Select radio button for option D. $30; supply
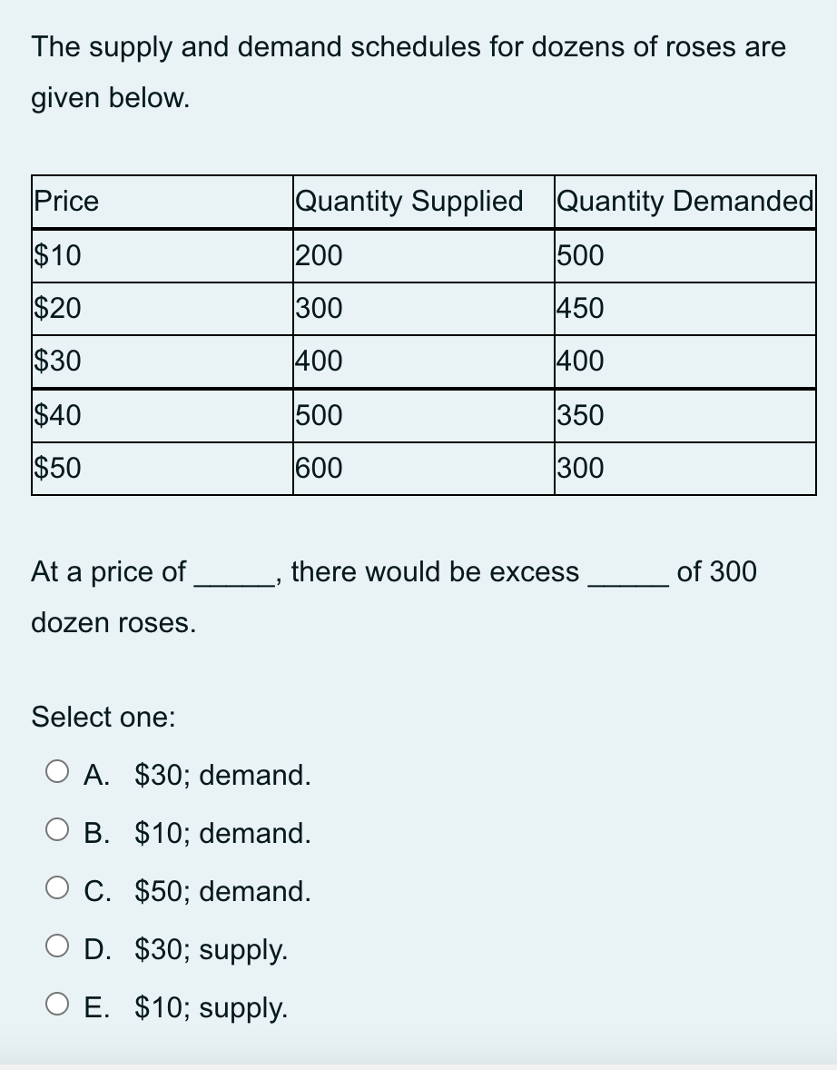837x1070 pixels. click(x=56, y=945)
